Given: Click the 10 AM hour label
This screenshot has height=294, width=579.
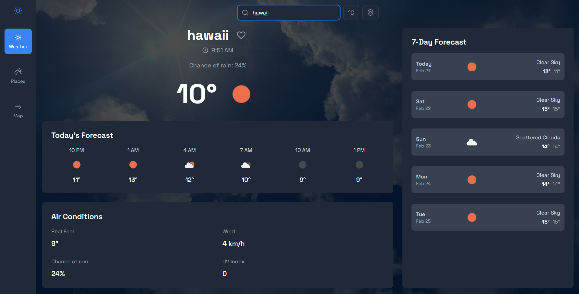Looking at the screenshot, I should click(x=302, y=150).
